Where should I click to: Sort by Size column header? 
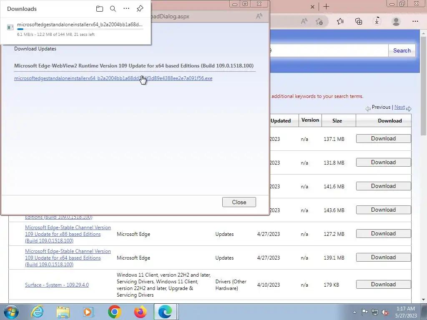(337, 121)
